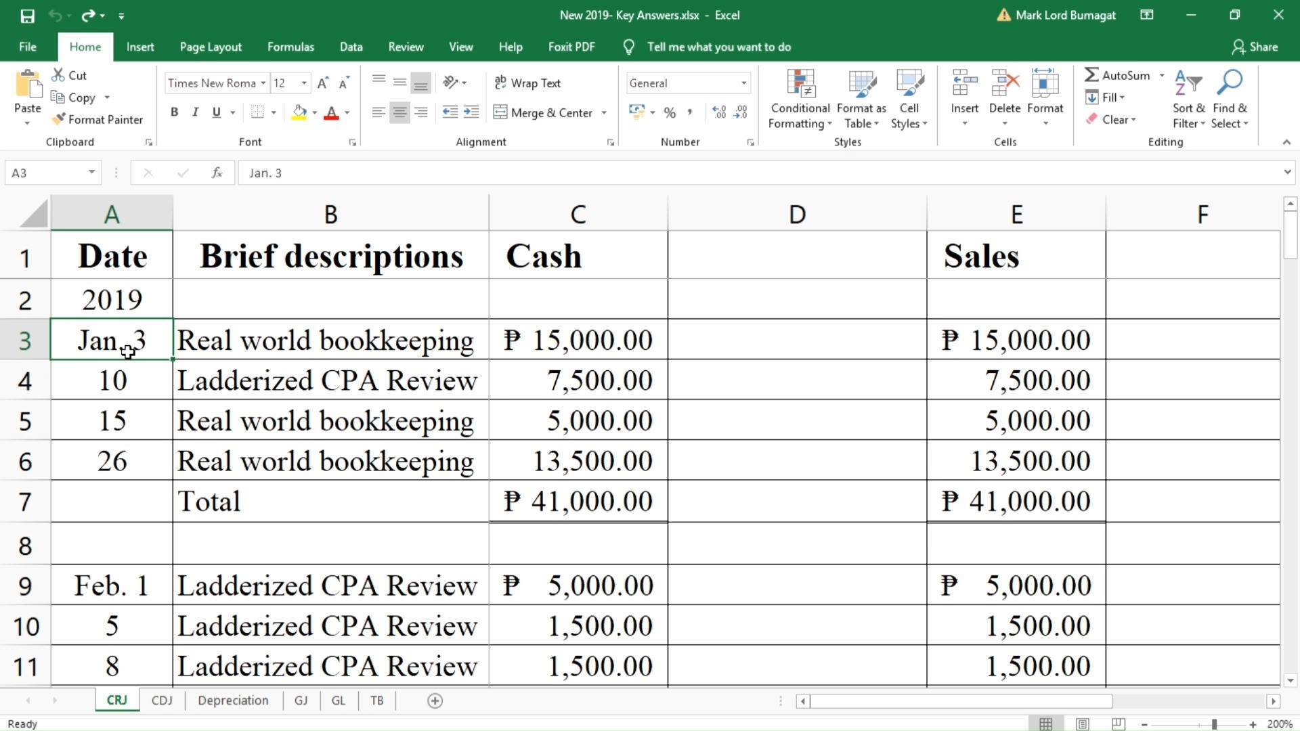Image resolution: width=1300 pixels, height=731 pixels.
Task: Click the Percent Style icon
Action: point(670,112)
